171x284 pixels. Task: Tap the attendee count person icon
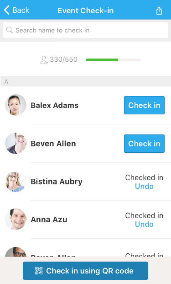click(44, 59)
